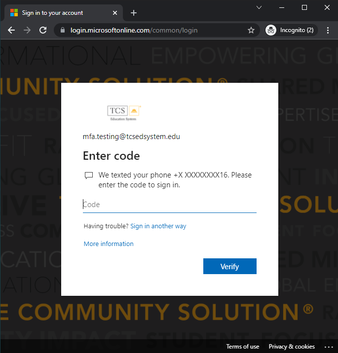Click the address bar URL

point(134,30)
